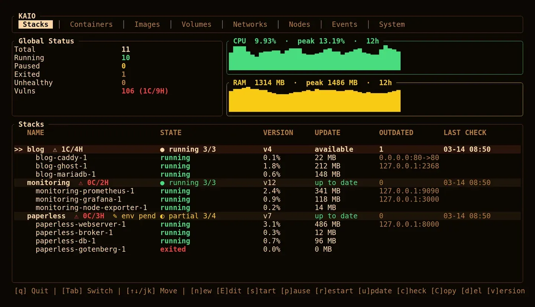The height and width of the screenshot is (307, 535).
Task: Click the green status dot on monitoring
Action: click(162, 183)
